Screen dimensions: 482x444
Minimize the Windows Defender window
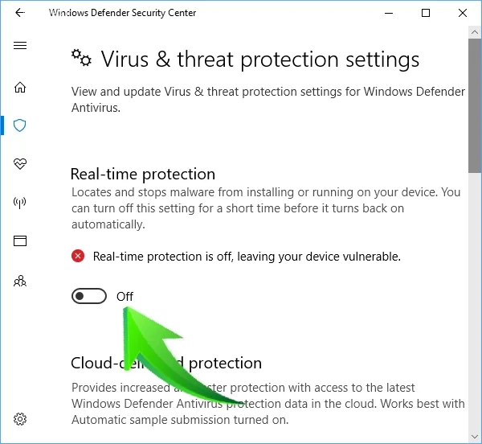389,13
